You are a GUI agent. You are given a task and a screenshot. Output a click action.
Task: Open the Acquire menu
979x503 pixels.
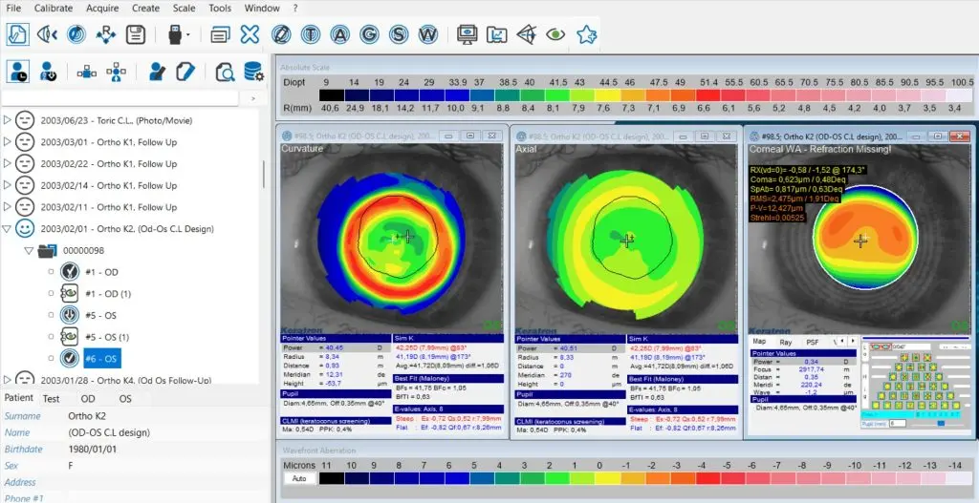(x=102, y=8)
